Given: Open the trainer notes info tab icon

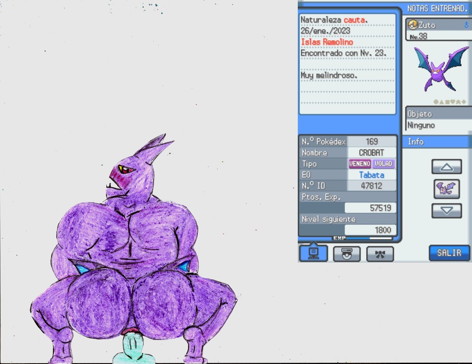Looking at the screenshot, I should [x=313, y=253].
